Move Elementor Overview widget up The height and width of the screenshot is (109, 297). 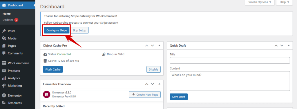147,84
